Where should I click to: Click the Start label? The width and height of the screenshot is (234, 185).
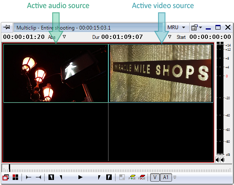181,37
